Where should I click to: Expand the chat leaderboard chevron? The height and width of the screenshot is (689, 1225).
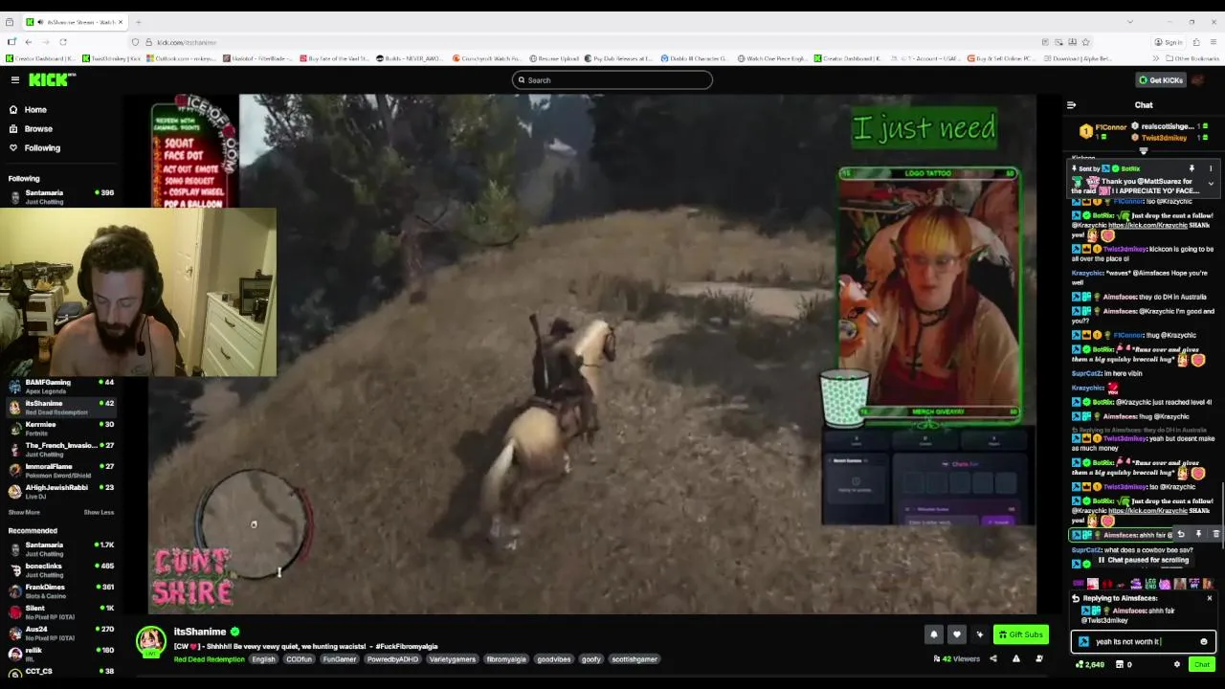[1143, 151]
